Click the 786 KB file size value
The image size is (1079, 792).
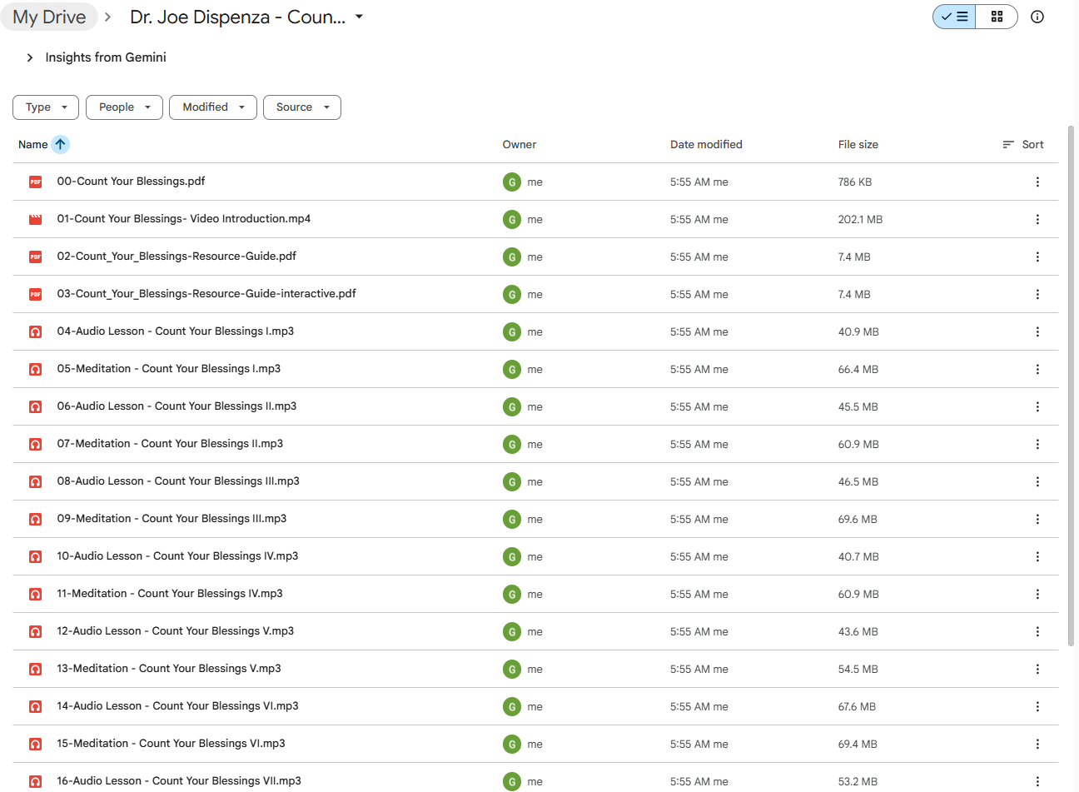(855, 182)
